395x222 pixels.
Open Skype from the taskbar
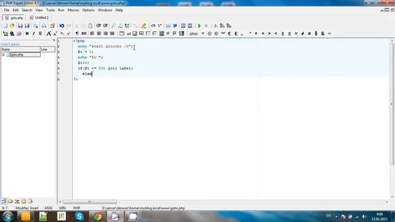[80, 216]
